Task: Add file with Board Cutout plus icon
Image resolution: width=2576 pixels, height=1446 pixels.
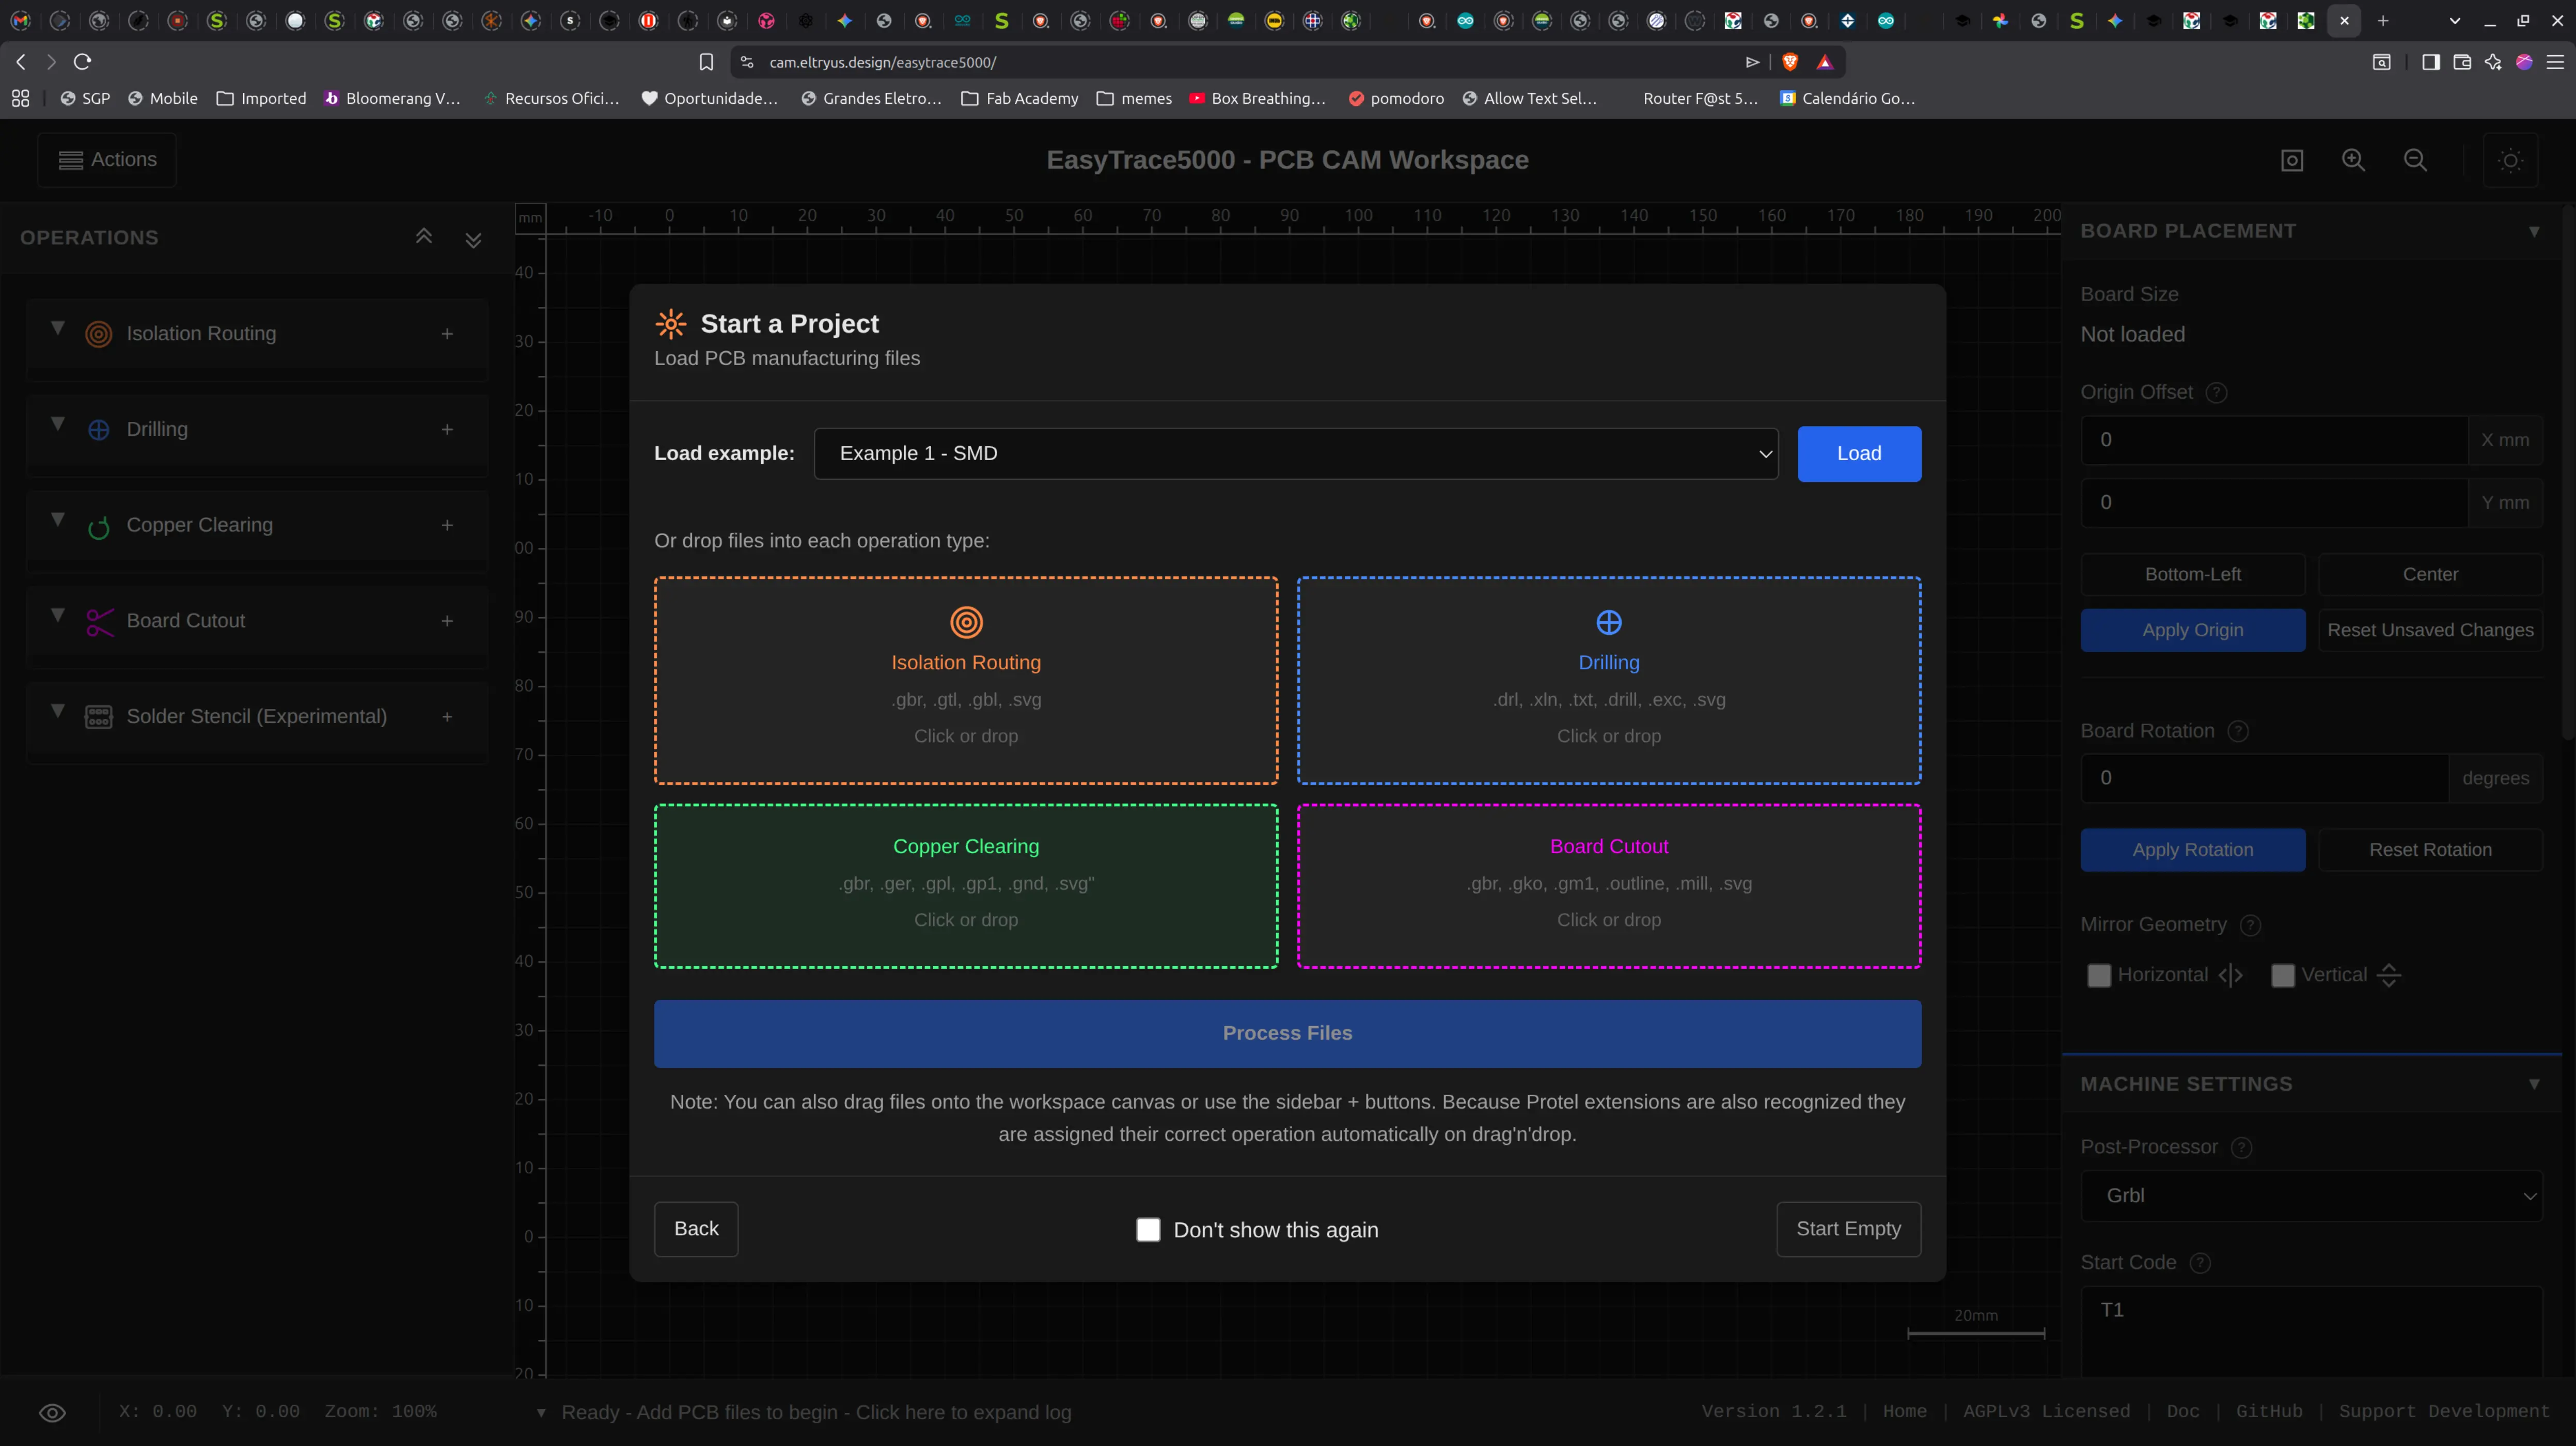Action: tap(447, 621)
